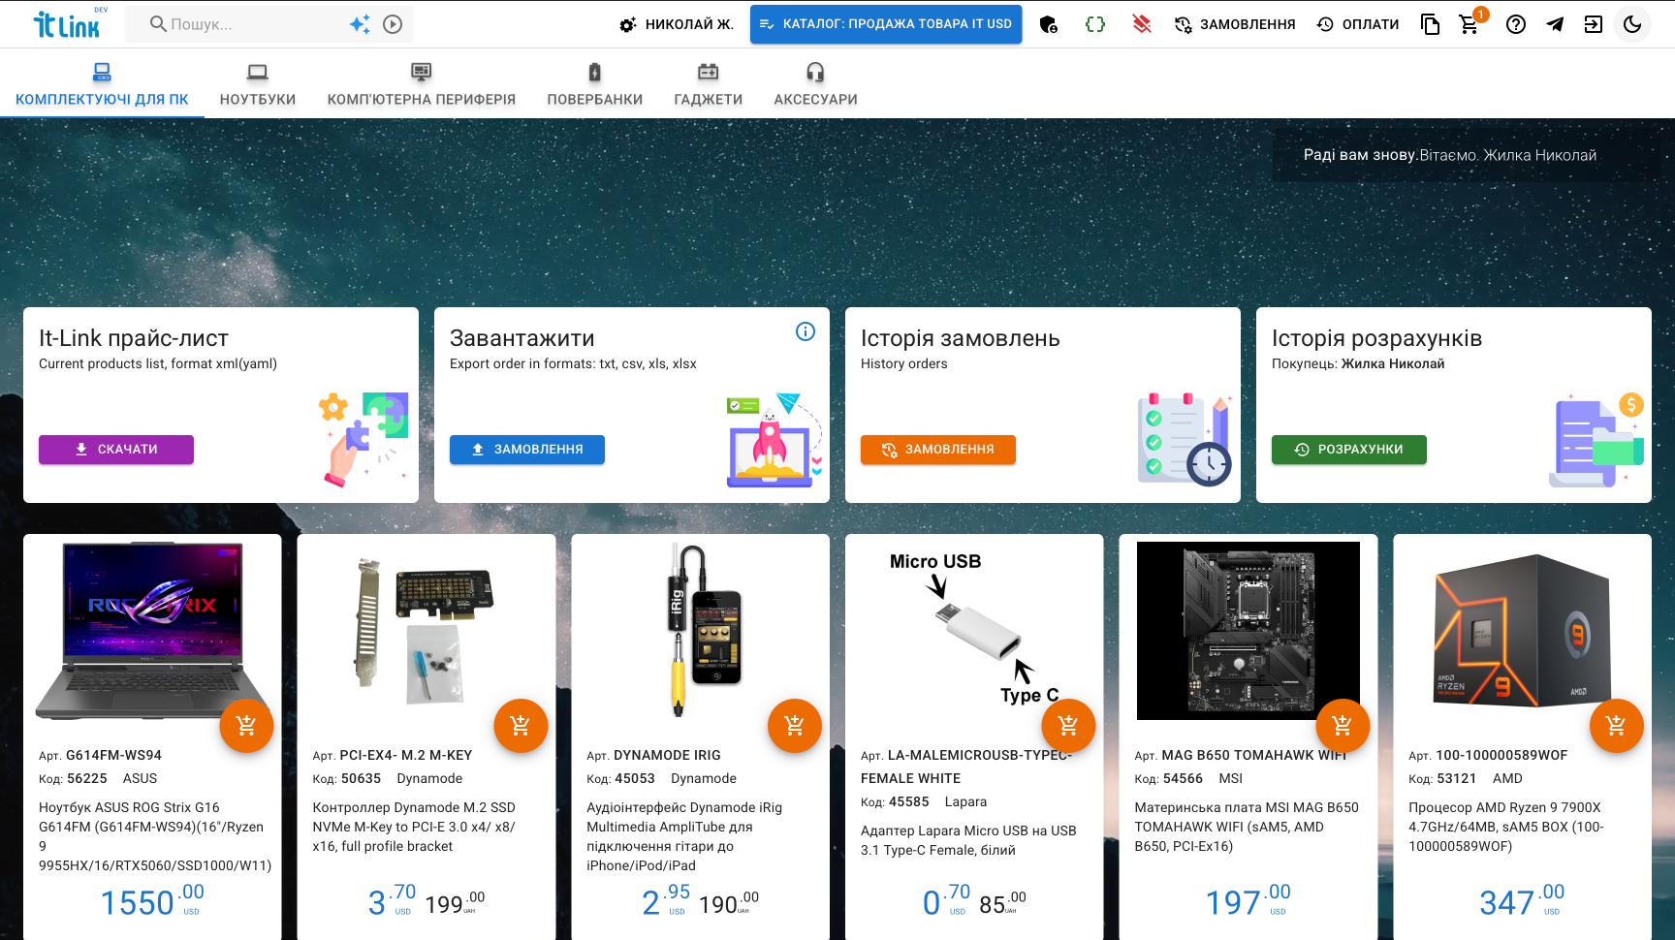Image resolution: width=1675 pixels, height=940 pixels.
Task: Click the Процесор AMD Ryzen 9 7900X description
Action: [1506, 827]
